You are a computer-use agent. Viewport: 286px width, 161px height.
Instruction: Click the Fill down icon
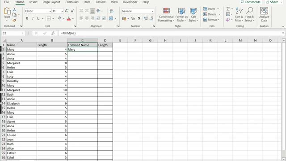click(x=228, y=14)
